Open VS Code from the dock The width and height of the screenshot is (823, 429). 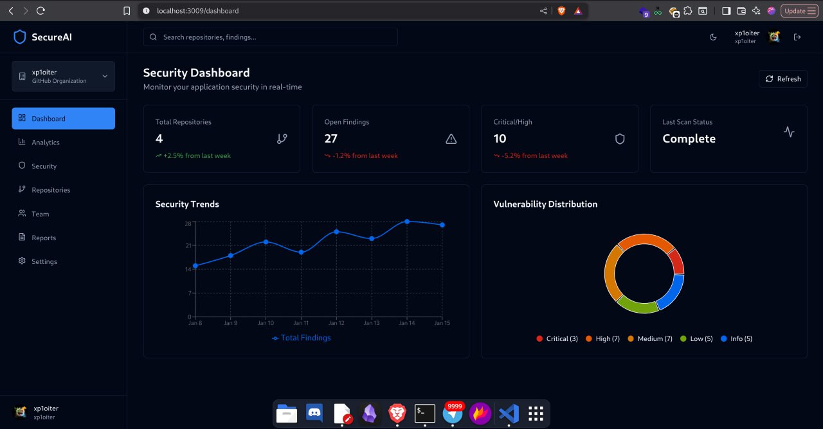coord(509,414)
